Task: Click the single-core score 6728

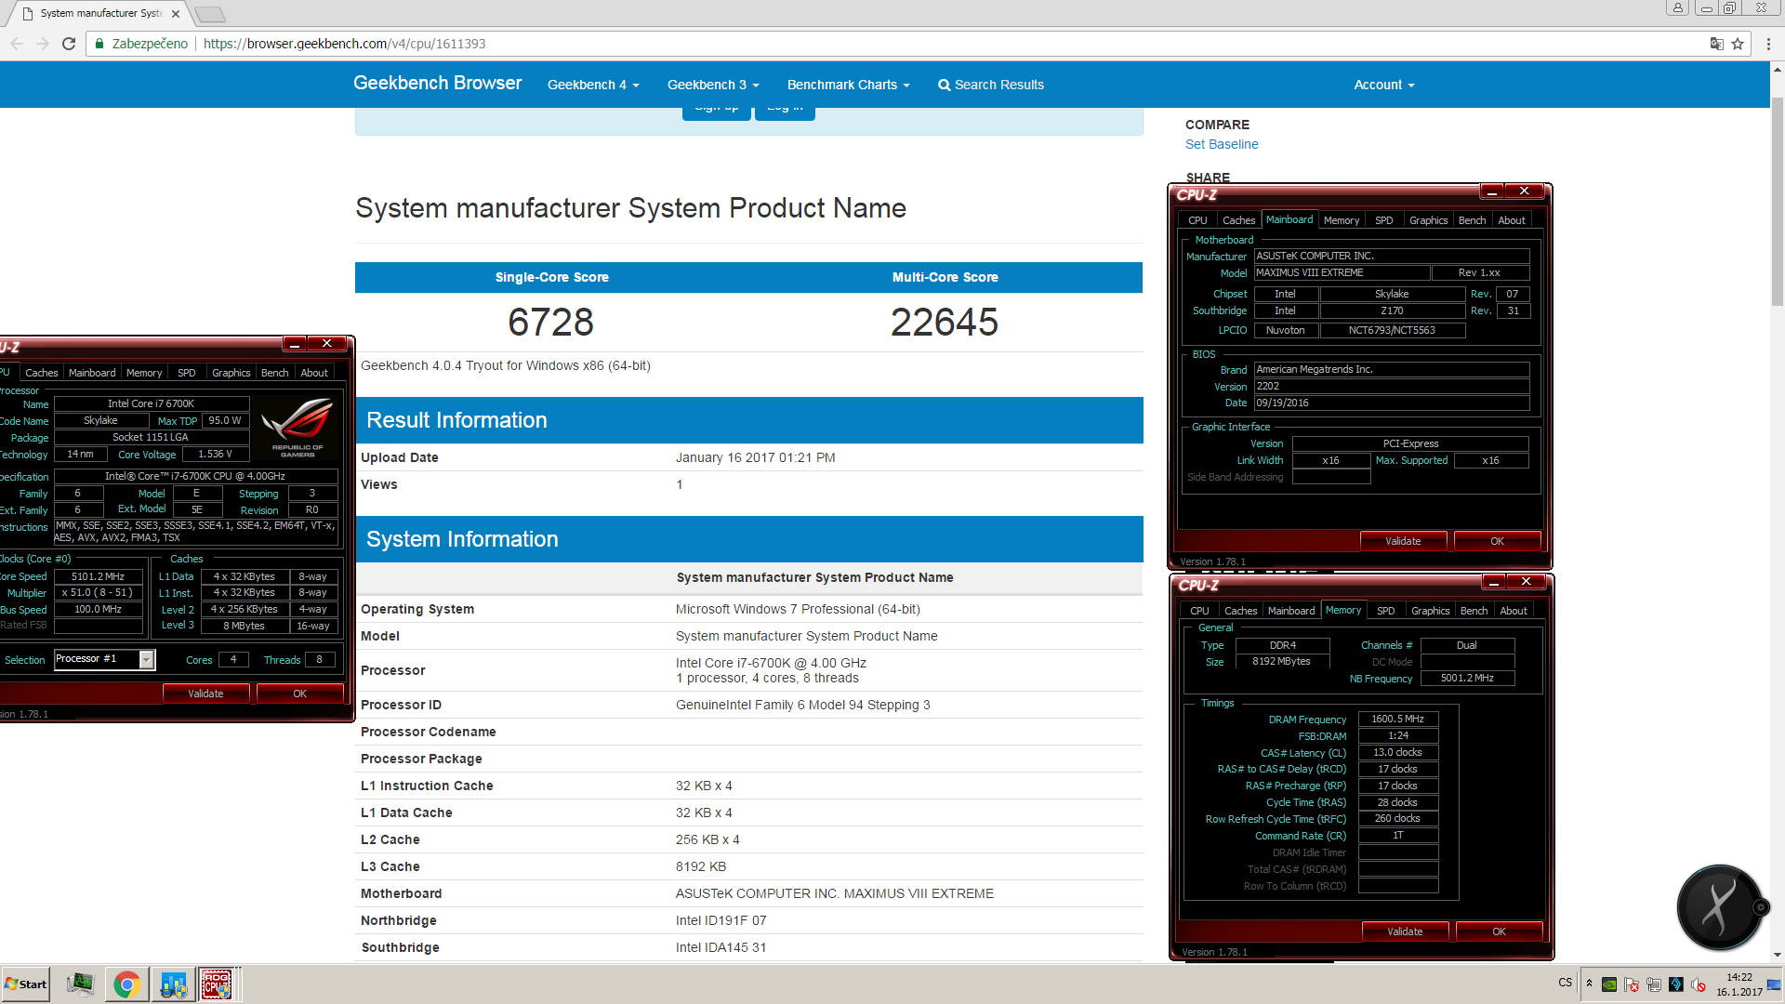Action: tap(550, 323)
